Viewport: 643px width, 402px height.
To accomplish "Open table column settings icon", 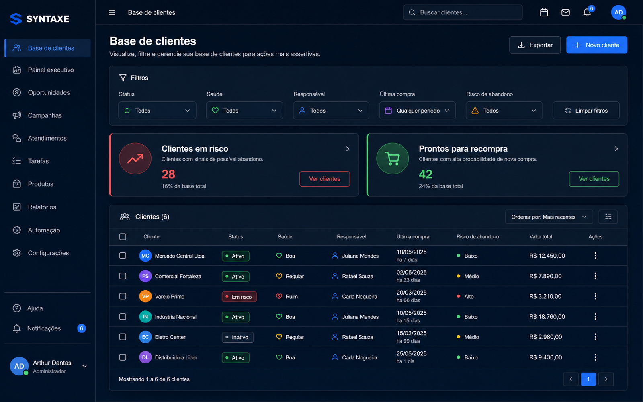I will (x=608, y=217).
